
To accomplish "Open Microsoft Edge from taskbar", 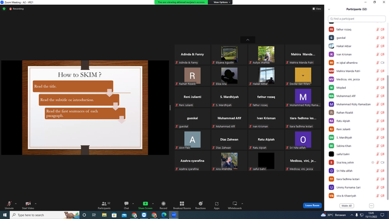I will pyautogui.click(x=164, y=215).
